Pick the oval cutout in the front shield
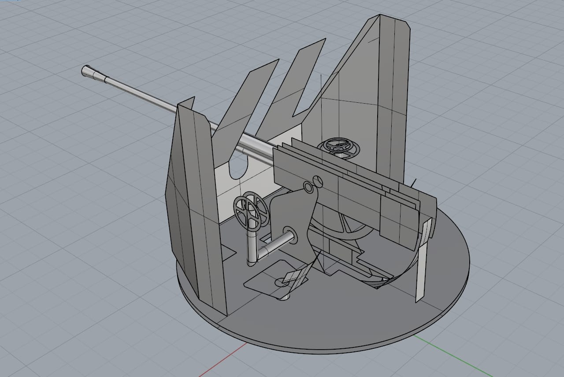 pyautogui.click(x=238, y=170)
